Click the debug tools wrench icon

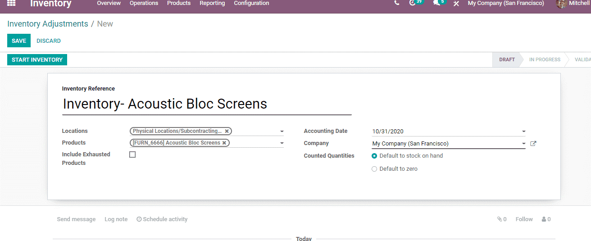tap(456, 4)
